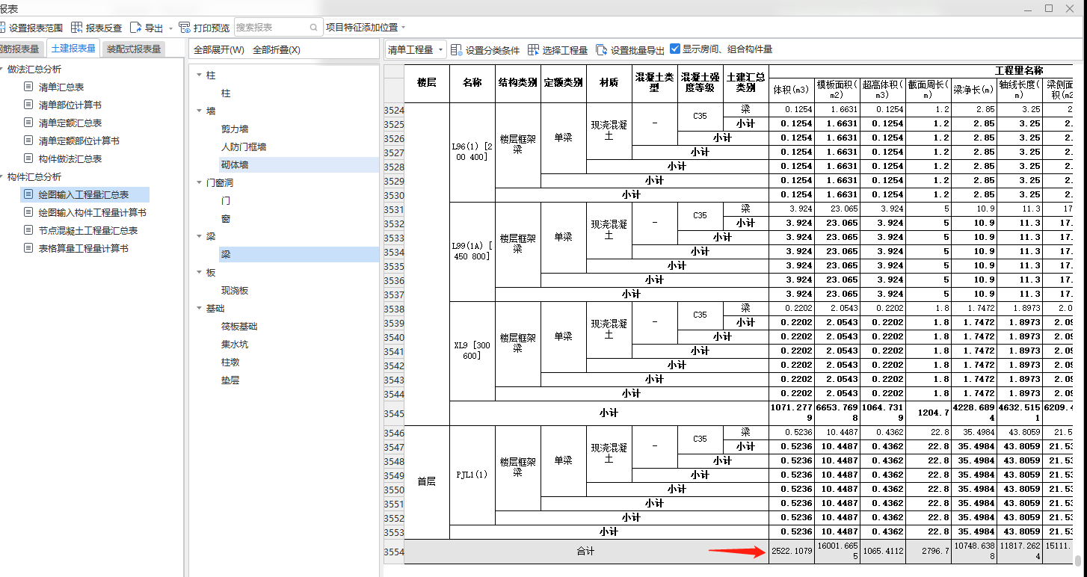This screenshot has height=577, width=1087.
Task: Switch to 钢筋报表量 tab
Action: pos(20,49)
